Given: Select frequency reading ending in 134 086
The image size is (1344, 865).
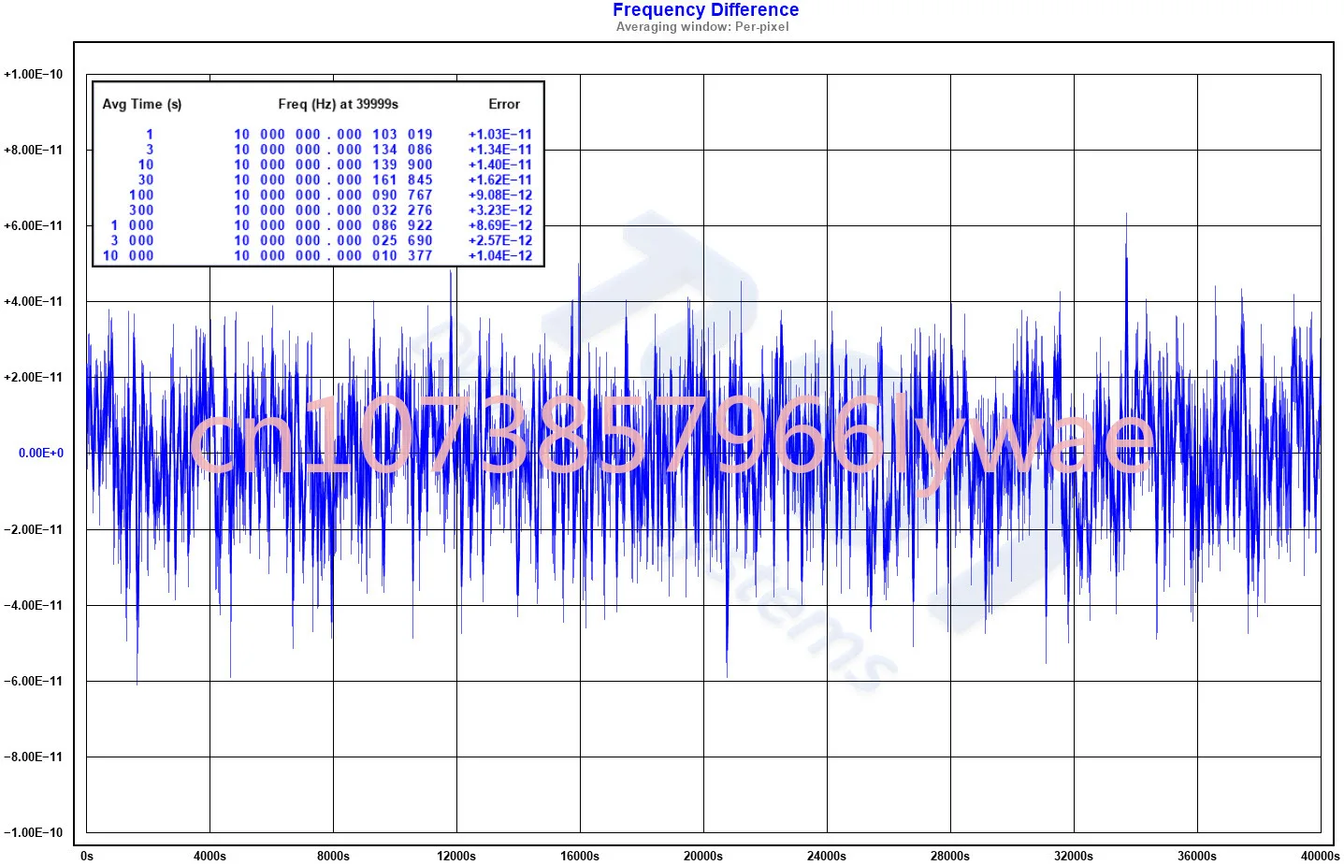Looking at the screenshot, I should tap(333, 150).
